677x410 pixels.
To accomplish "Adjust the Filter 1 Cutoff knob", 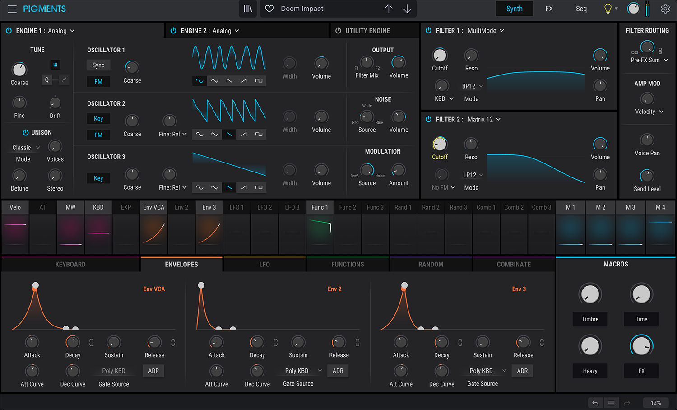I will point(440,55).
